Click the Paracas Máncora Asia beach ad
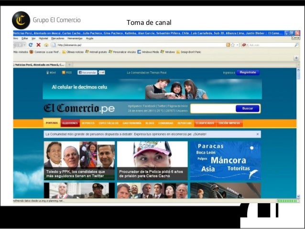Viewport: 305px width, 229px height. click(x=226, y=161)
